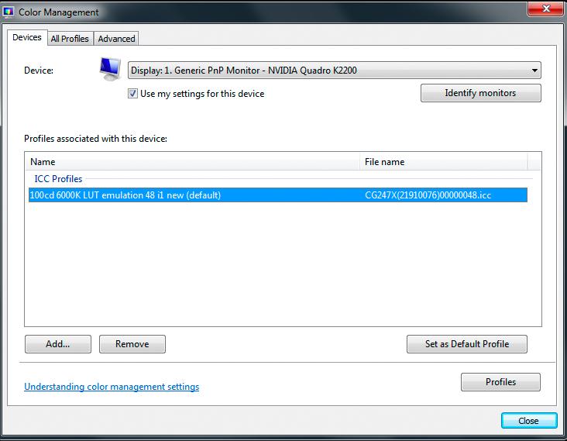Image resolution: width=567 pixels, height=441 pixels.
Task: Click Identify monitors button
Action: point(480,93)
